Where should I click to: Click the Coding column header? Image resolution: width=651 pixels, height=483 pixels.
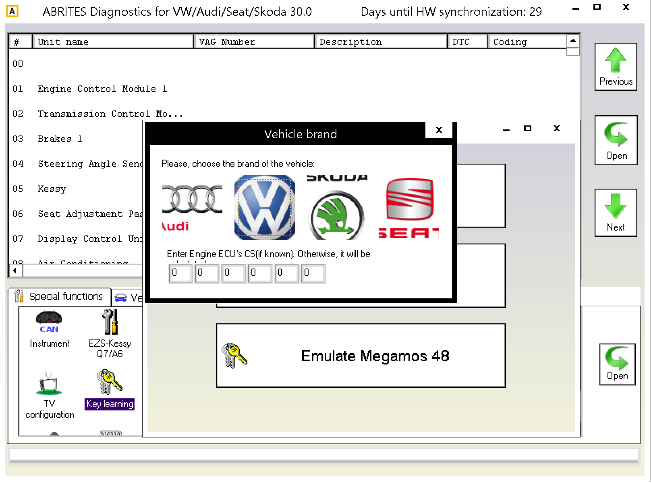(527, 42)
